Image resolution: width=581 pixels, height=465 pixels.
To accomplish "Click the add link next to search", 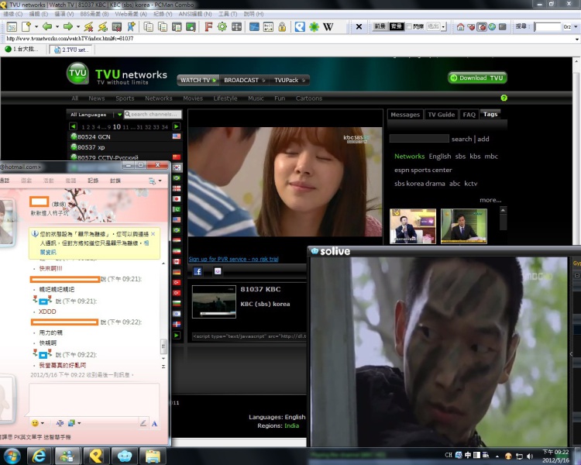I will pos(483,139).
